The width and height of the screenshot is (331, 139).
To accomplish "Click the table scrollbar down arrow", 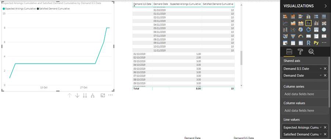I will (241, 85).
